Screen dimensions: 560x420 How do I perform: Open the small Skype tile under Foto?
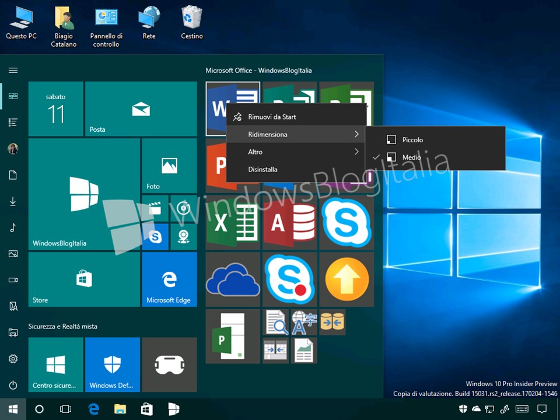point(155,237)
